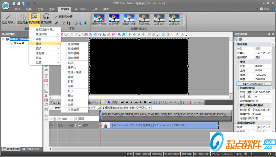Collapse the 坐标 coordinates section
This screenshot has height=157, width=276.
[x=238, y=62]
